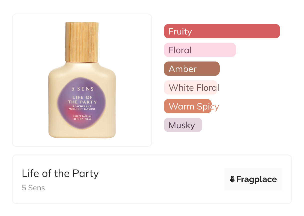Screen dimensions: 304x216
Task: Click the purple label on the bottle
Action: 82,105
